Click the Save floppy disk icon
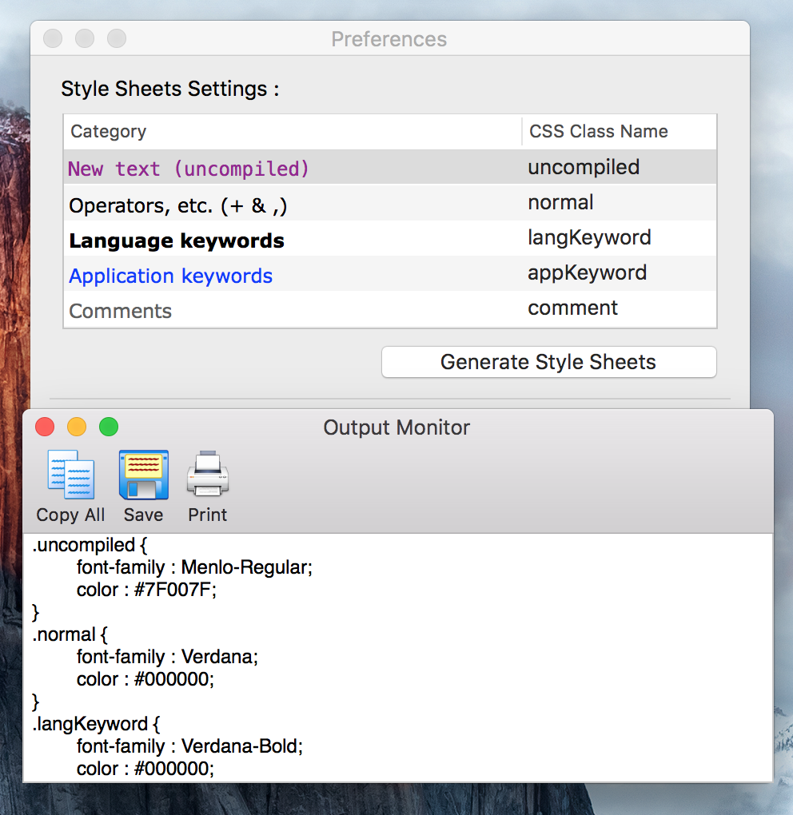This screenshot has height=815, width=793. pyautogui.click(x=143, y=475)
